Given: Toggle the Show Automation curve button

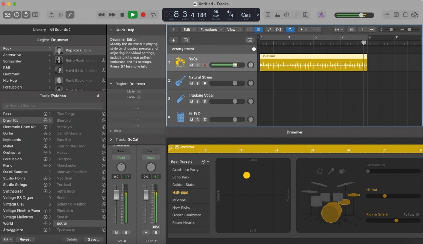Looking at the screenshot, I should pyautogui.click(x=269, y=30).
